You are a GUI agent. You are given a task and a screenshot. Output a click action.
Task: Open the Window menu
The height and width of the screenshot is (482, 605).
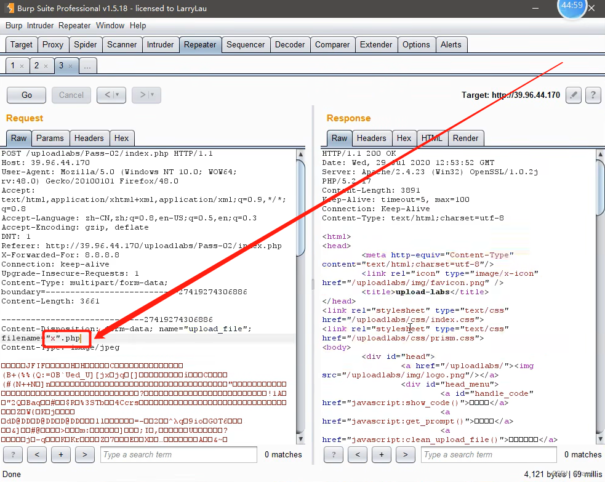click(110, 25)
